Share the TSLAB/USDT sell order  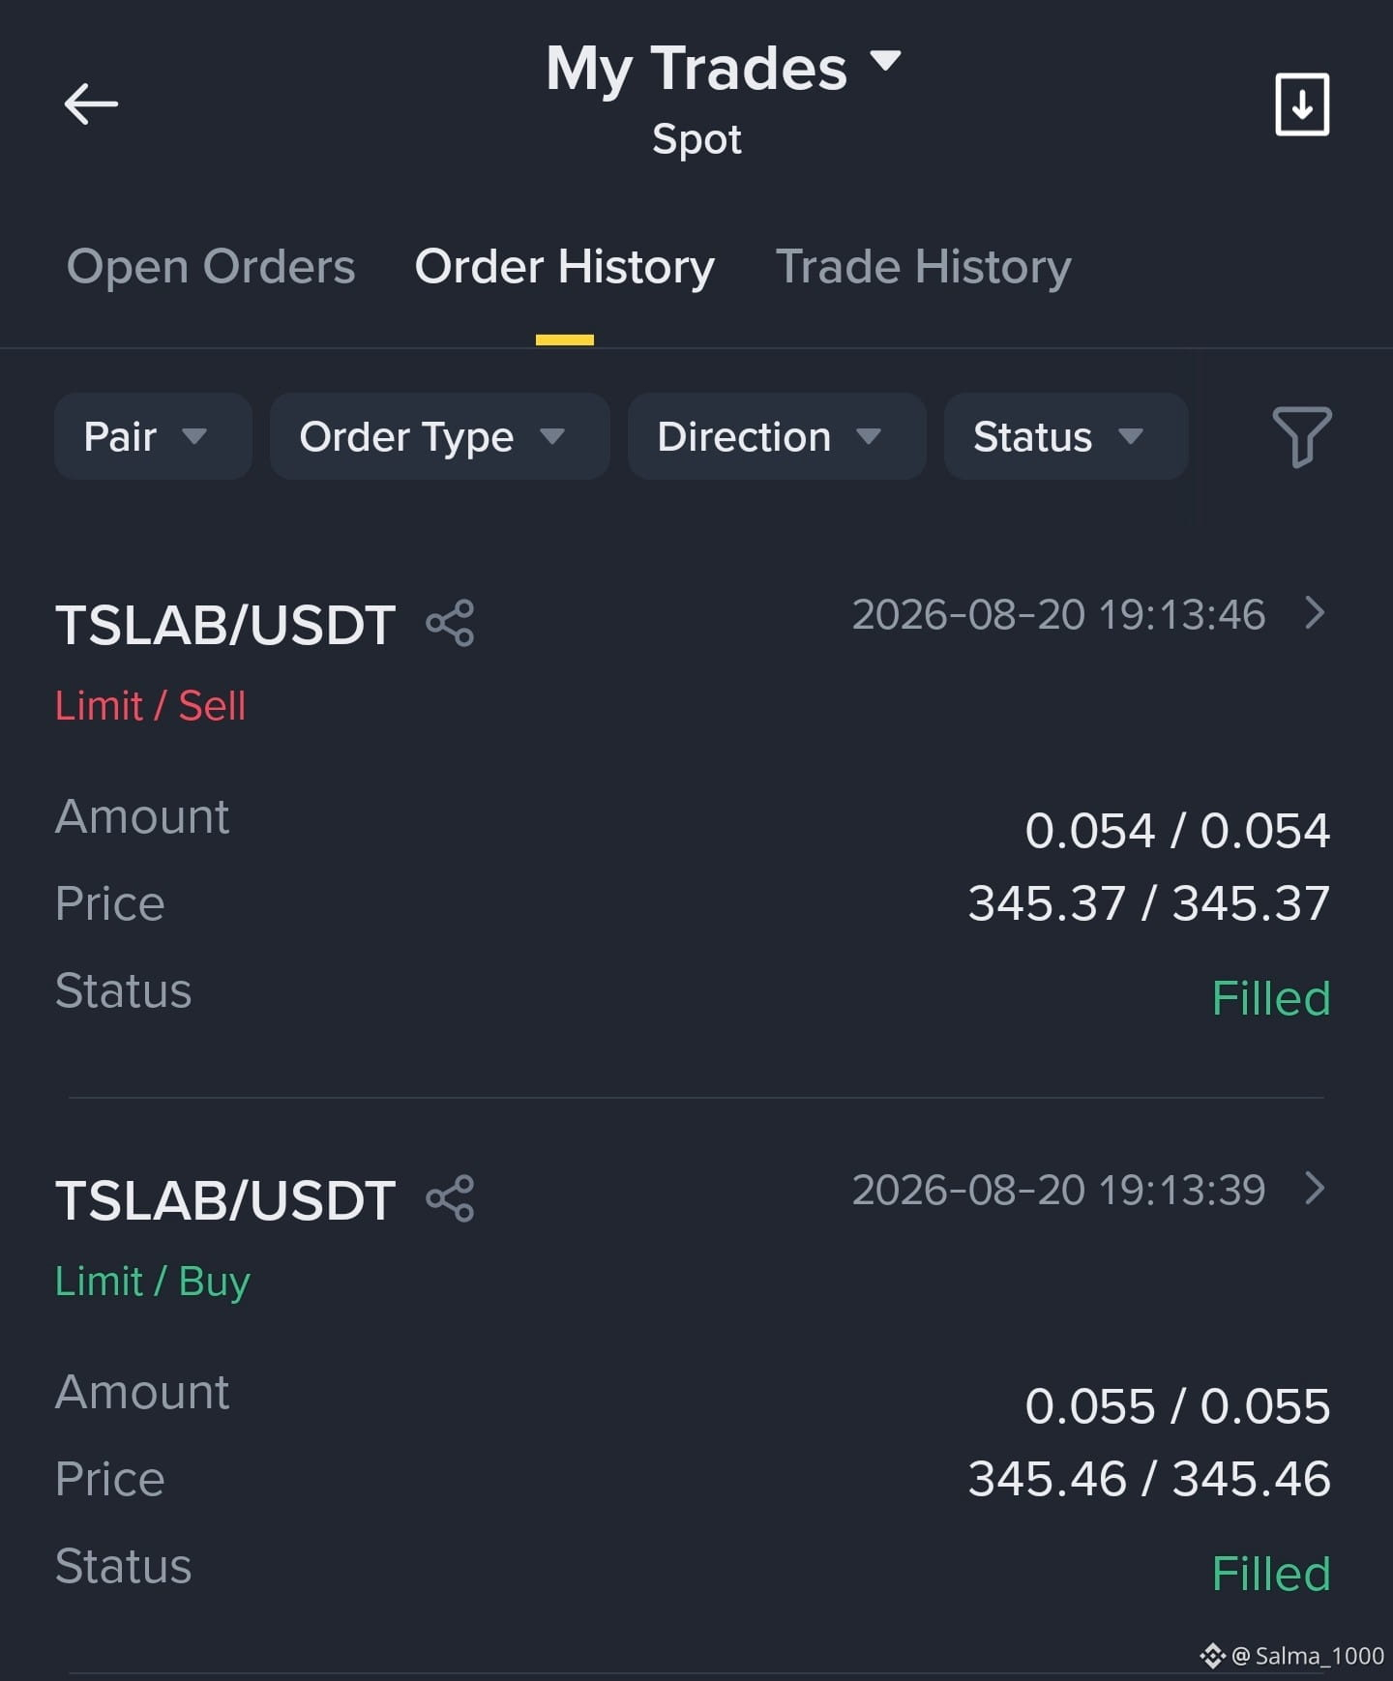click(x=450, y=623)
